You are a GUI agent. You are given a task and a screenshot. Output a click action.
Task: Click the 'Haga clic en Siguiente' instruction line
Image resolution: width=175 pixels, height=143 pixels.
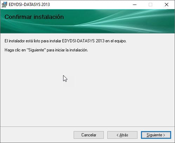tap(46, 50)
